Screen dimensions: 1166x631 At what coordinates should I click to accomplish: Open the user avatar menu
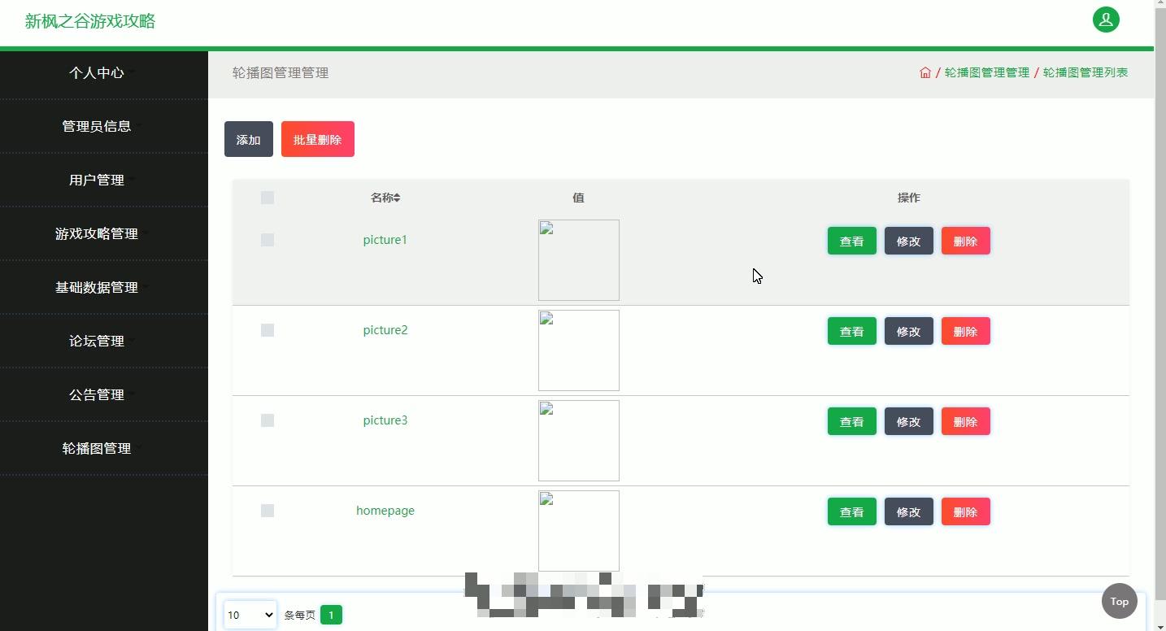pos(1106,20)
